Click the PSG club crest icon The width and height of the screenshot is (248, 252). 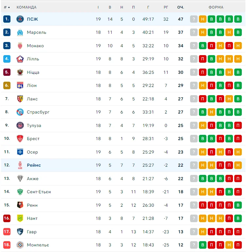click(x=20, y=19)
